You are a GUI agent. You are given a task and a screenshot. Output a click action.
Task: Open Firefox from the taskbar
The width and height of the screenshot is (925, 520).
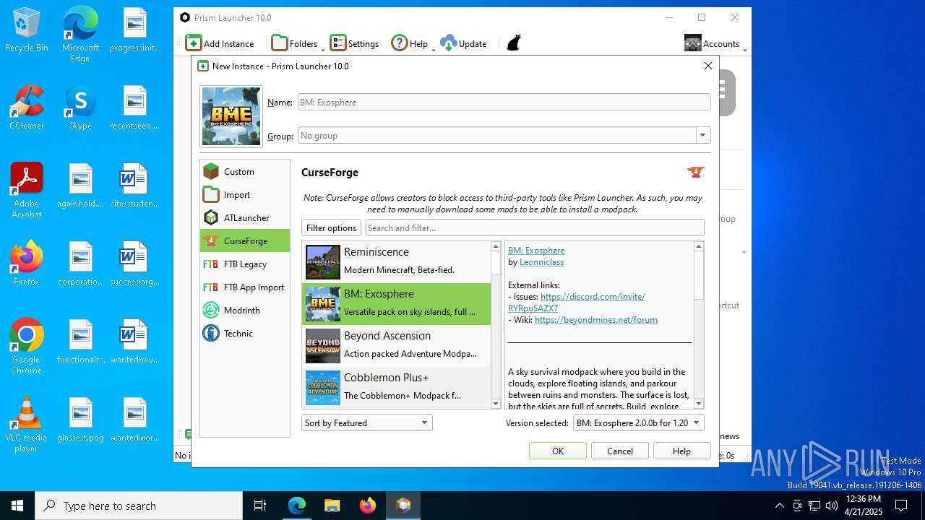[x=368, y=506]
